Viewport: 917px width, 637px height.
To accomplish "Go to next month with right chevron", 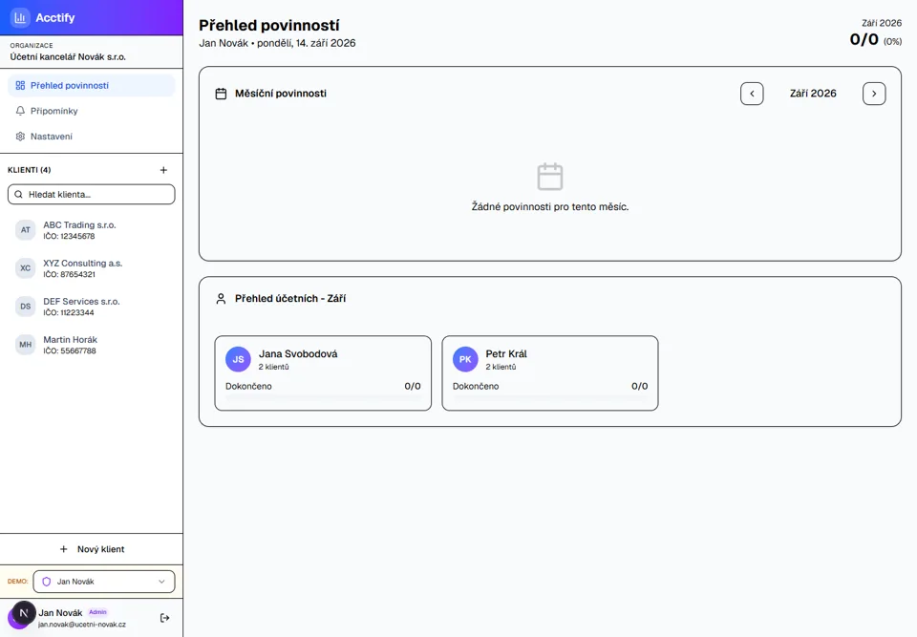I will [x=874, y=94].
